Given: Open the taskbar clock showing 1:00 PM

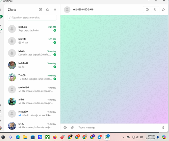Looking at the screenshot, I should point(150,137).
